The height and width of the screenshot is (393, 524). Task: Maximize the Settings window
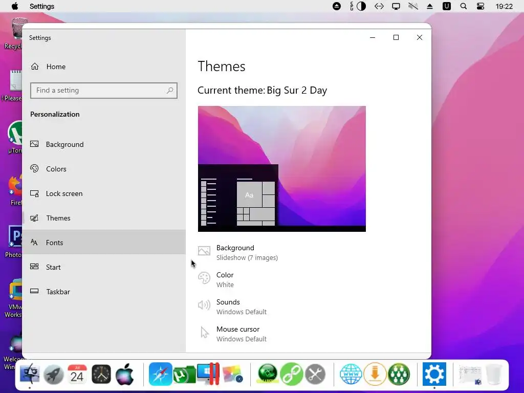[396, 37]
